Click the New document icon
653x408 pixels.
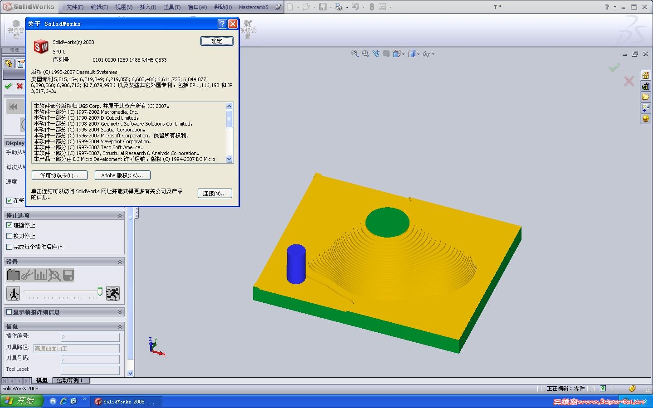click(290, 7)
